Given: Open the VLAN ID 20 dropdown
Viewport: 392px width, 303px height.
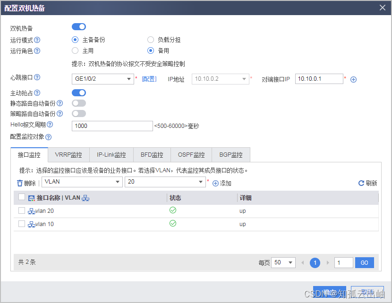Looking at the screenshot, I should [x=165, y=182].
